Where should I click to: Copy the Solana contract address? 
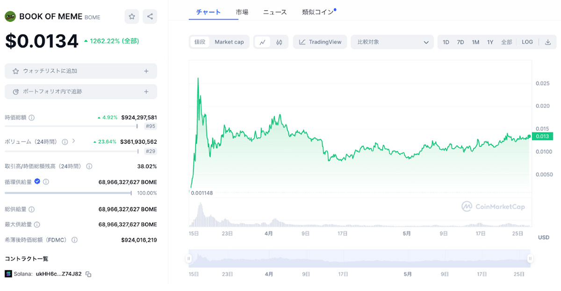click(88, 274)
